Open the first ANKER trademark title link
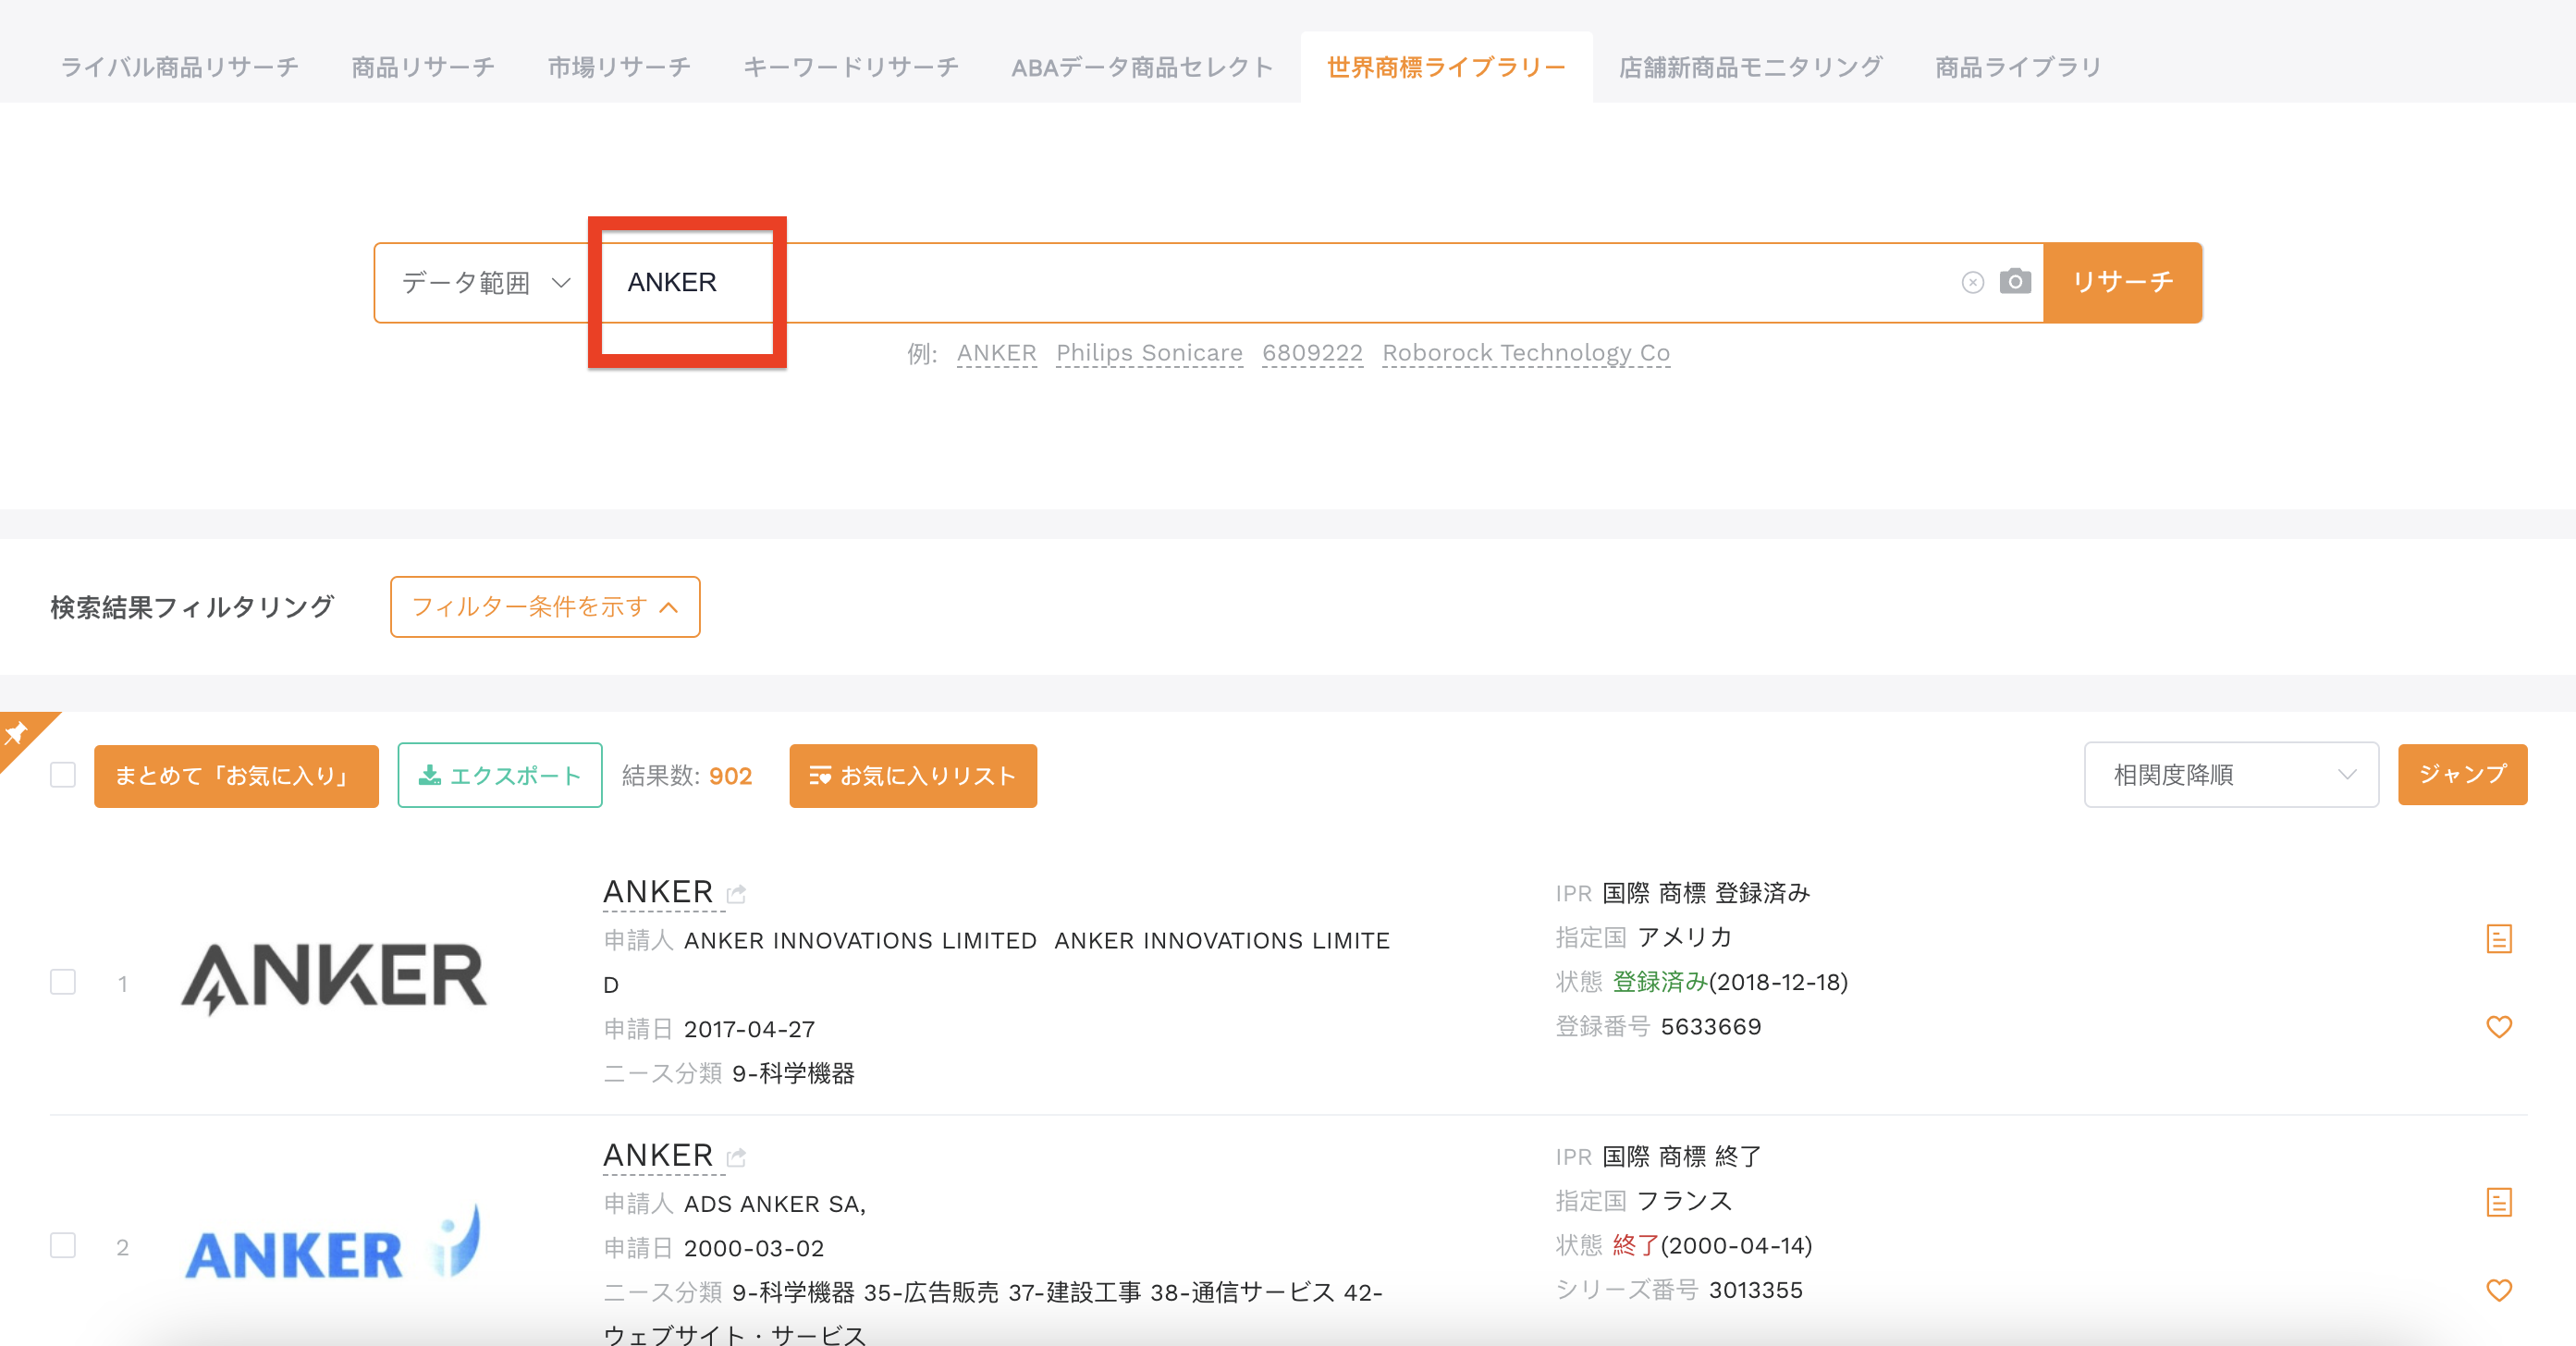Viewport: 2576px width, 1346px height. coord(658,892)
